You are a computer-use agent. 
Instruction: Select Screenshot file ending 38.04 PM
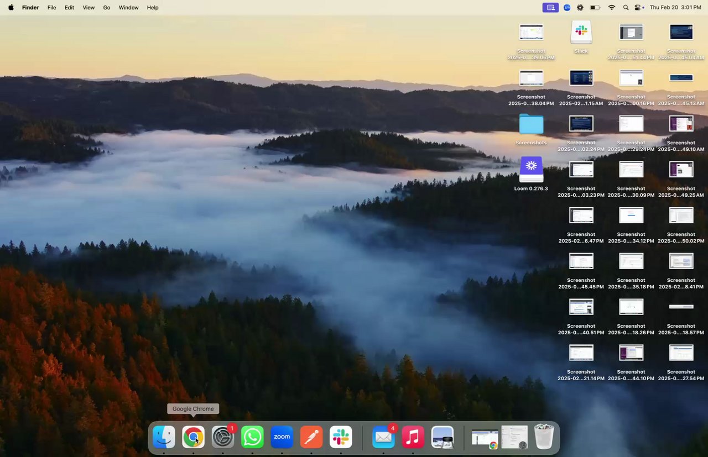click(x=531, y=78)
